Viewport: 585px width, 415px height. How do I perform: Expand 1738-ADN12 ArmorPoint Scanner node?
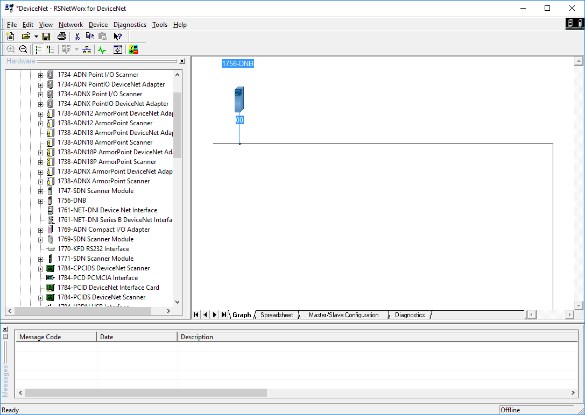click(x=41, y=123)
